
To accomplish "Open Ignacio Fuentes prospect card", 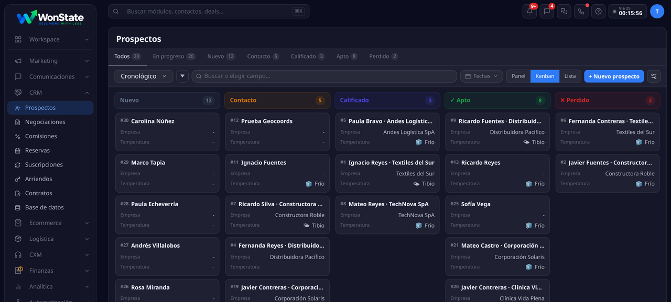I will pos(277,173).
